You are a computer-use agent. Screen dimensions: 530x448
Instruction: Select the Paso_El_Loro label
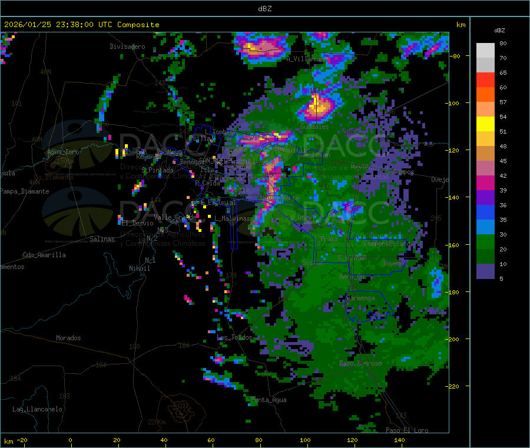tap(407, 430)
